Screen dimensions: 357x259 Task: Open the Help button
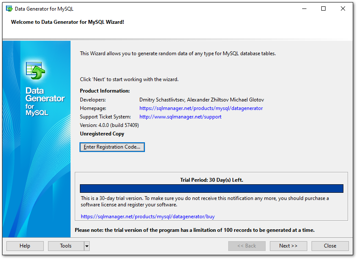coord(25,246)
